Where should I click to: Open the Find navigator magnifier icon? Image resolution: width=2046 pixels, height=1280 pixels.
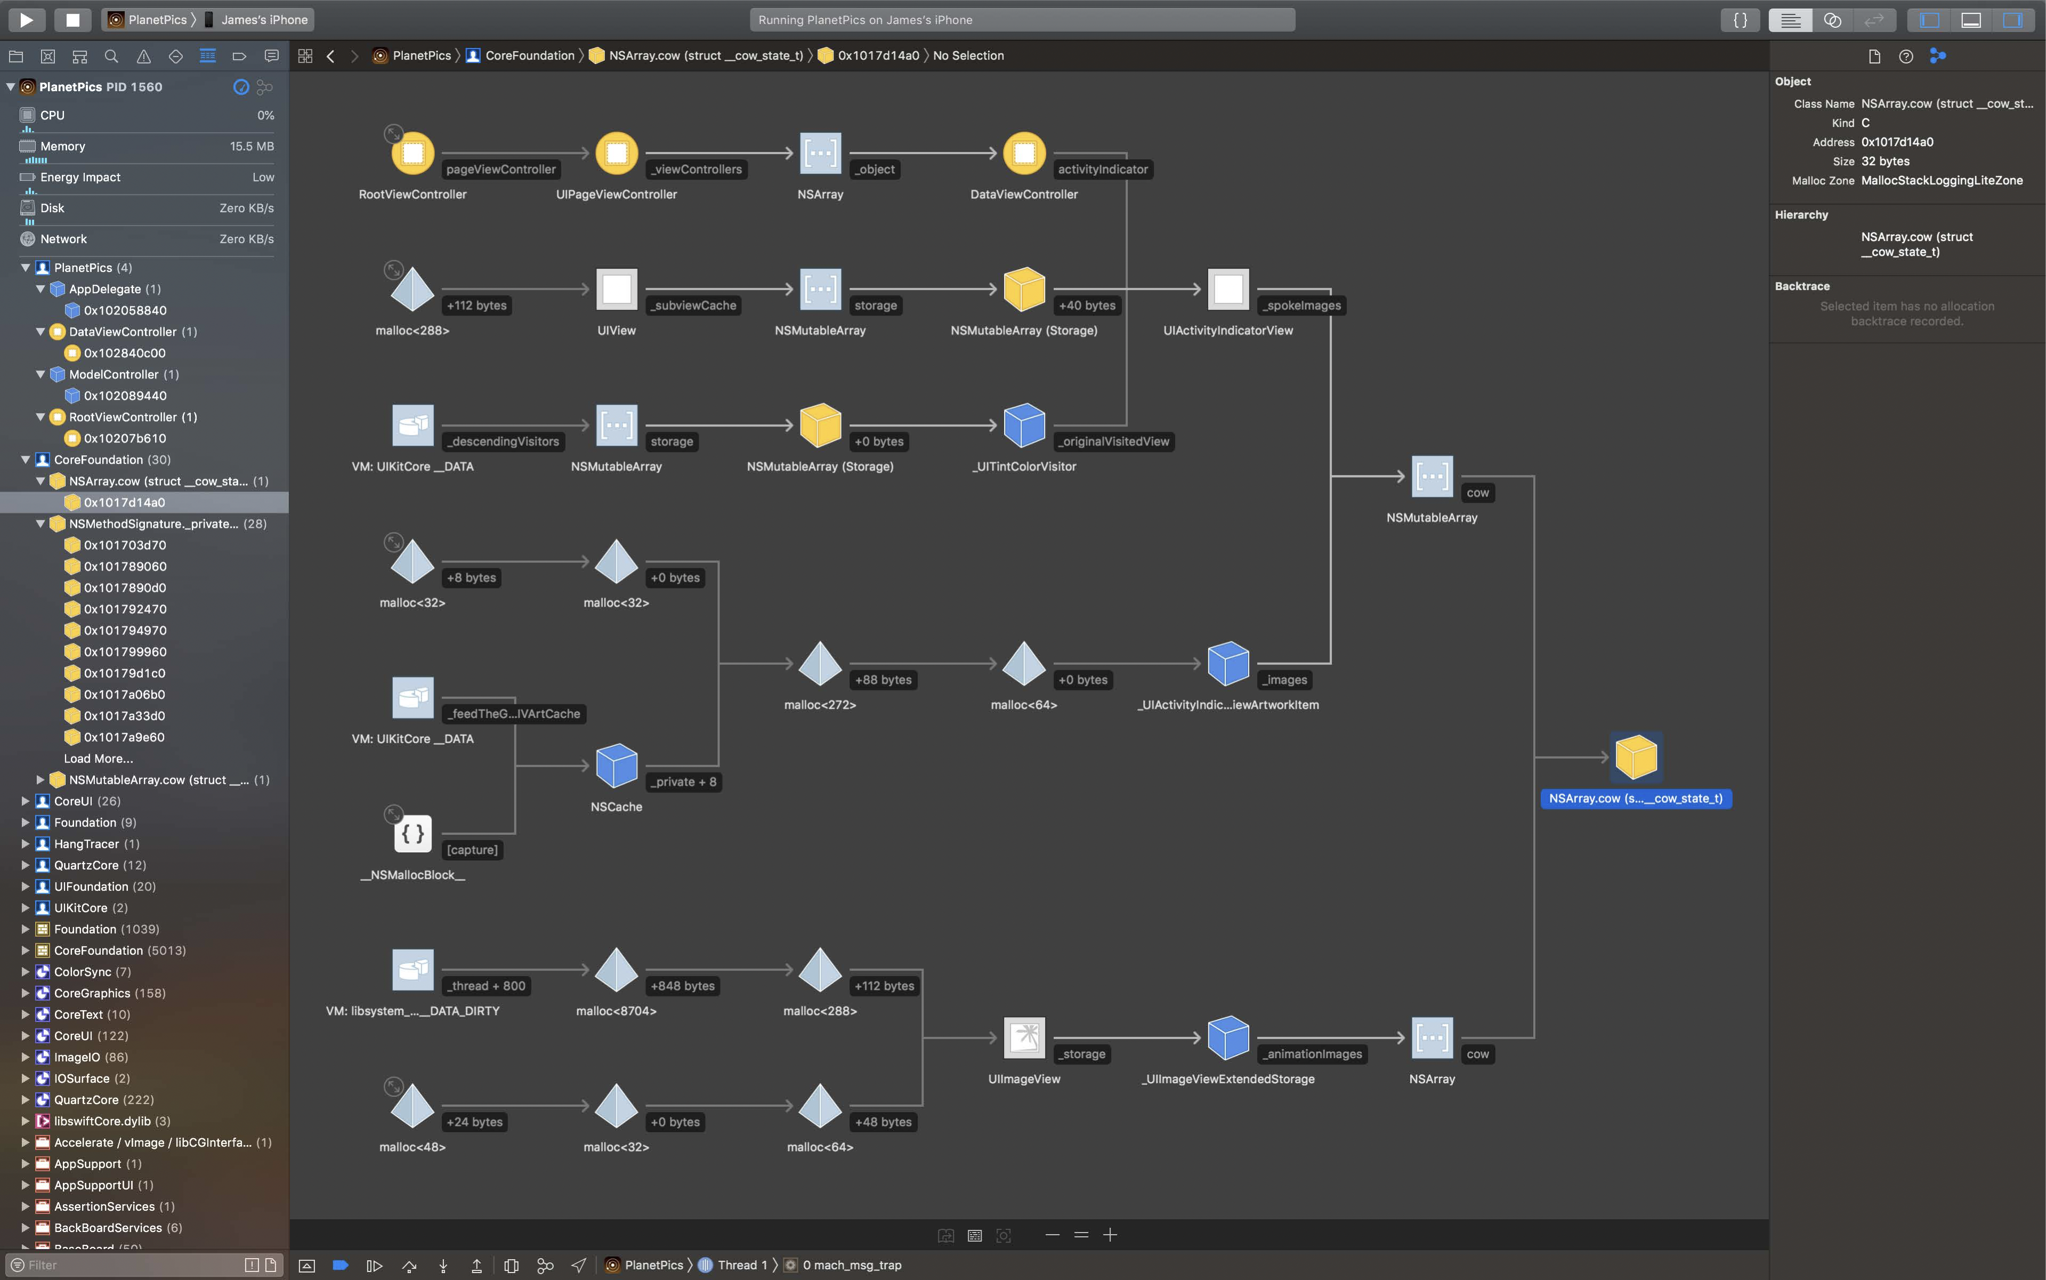coord(112,56)
